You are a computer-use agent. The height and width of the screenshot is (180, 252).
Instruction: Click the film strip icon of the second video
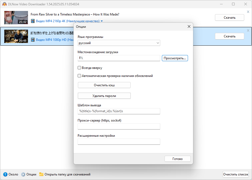click(33, 40)
